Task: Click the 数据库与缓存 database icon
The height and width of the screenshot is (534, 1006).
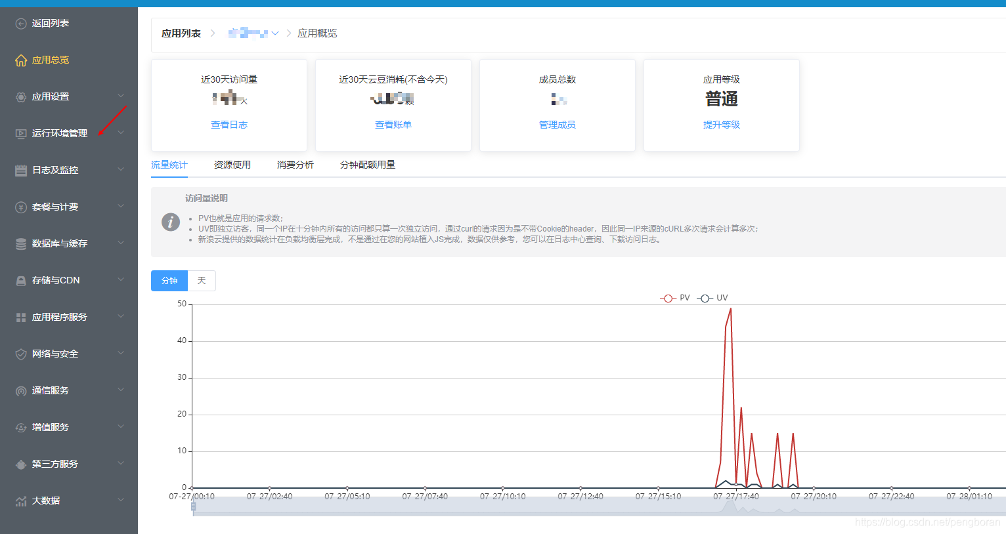Action: 21,244
